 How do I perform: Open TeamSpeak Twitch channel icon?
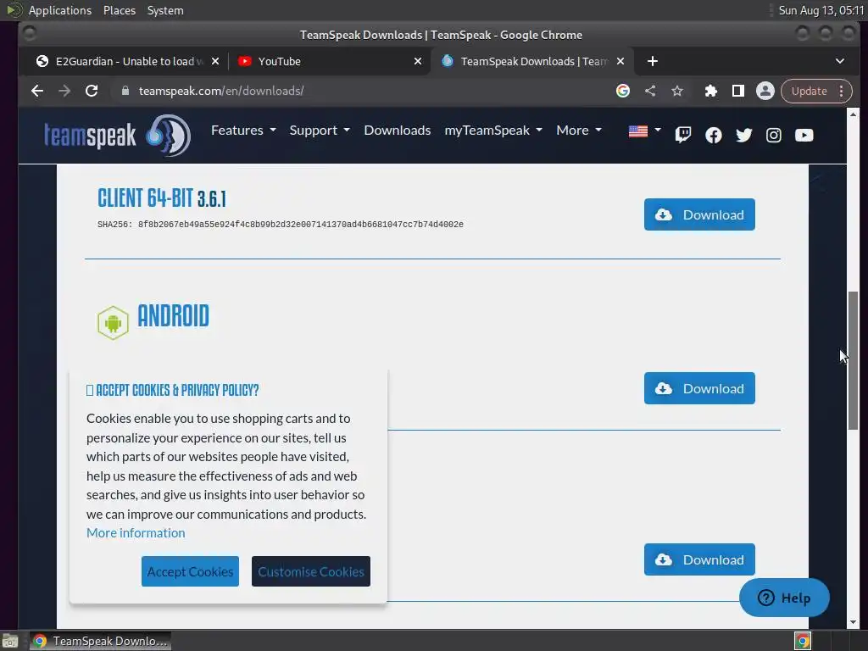[x=683, y=135]
